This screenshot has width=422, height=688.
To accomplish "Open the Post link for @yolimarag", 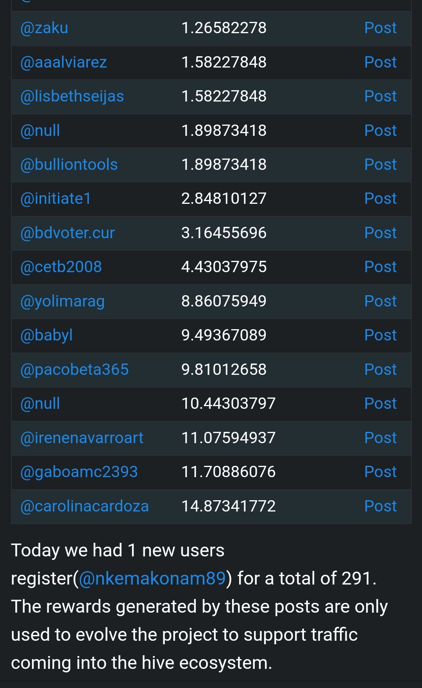I will (380, 301).
